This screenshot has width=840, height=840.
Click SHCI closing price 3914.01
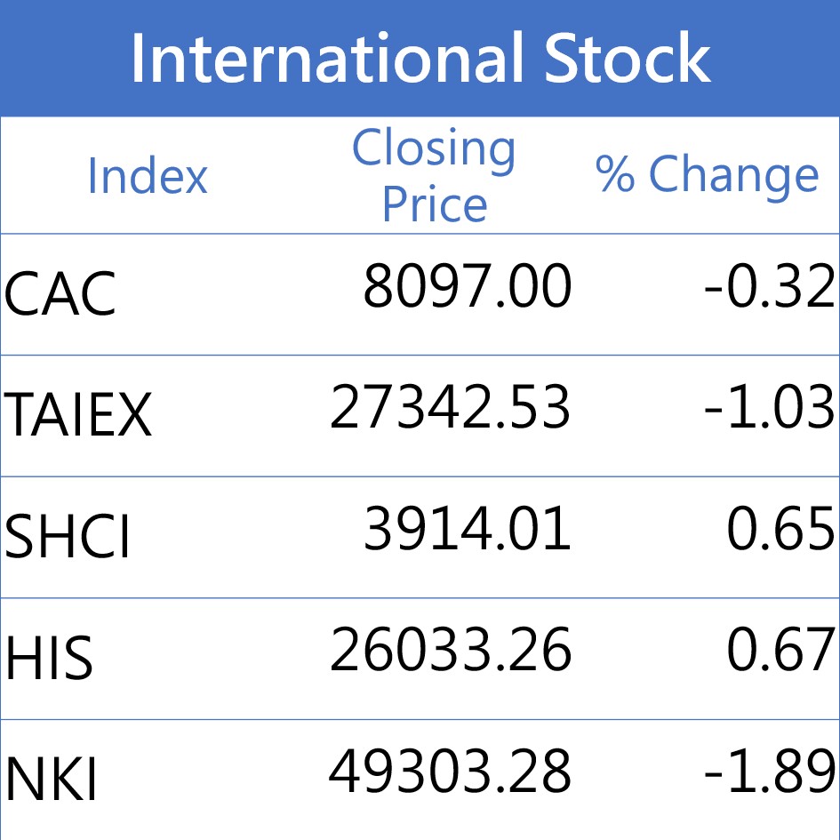coord(467,529)
